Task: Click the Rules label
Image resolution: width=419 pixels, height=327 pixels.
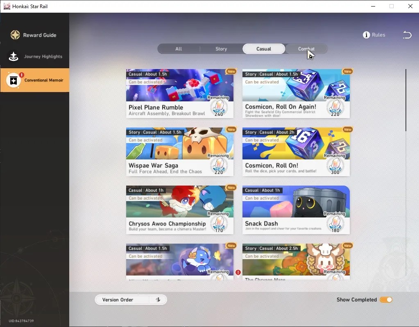Action: coord(378,35)
